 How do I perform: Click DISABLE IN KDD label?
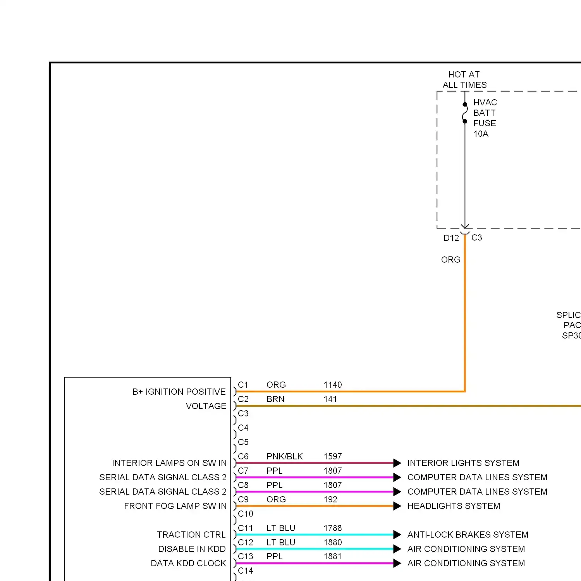click(x=192, y=549)
